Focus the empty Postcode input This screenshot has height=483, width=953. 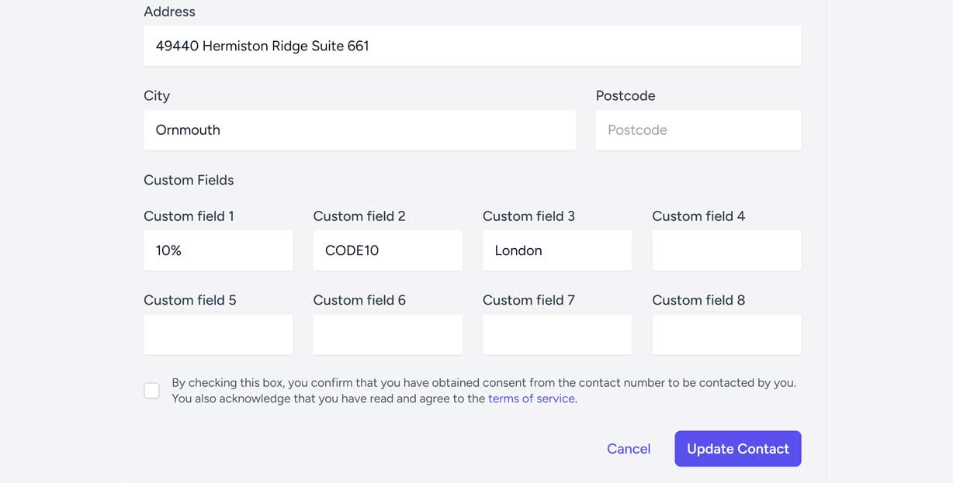coord(698,129)
